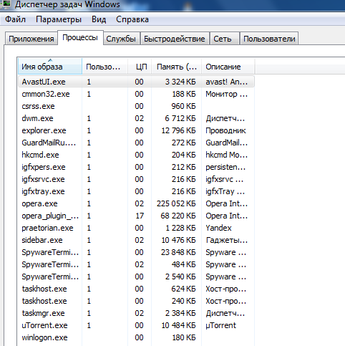Select the uTorrent.exe process
Screen dimensions: 345x346
tap(136, 325)
